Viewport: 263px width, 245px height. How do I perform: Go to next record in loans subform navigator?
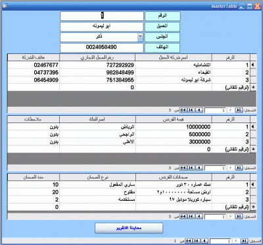[x=199, y=168]
